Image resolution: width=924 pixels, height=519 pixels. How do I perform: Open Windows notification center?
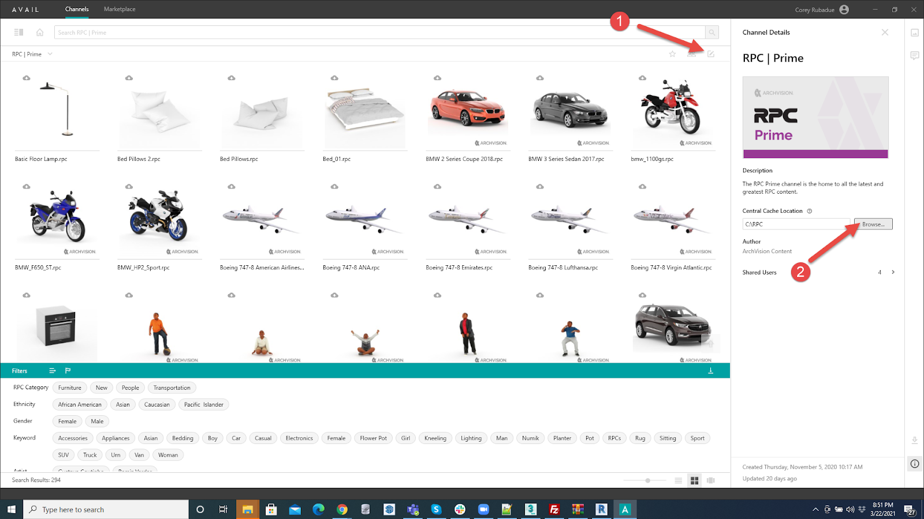point(910,509)
